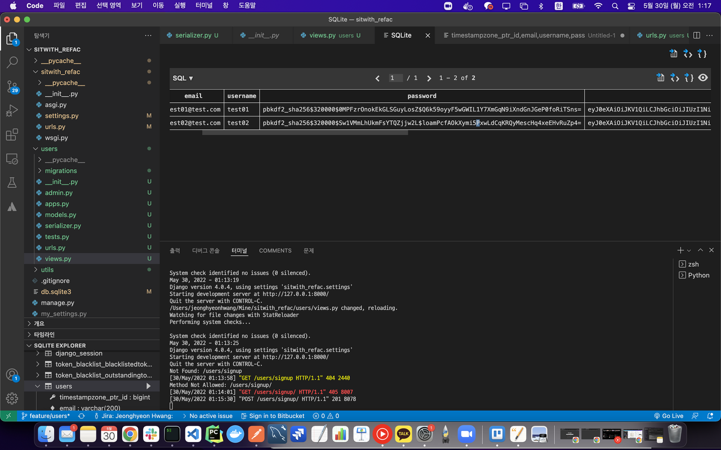
Task: Open editor more actions ellipsis menu
Action: pyautogui.click(x=709, y=35)
